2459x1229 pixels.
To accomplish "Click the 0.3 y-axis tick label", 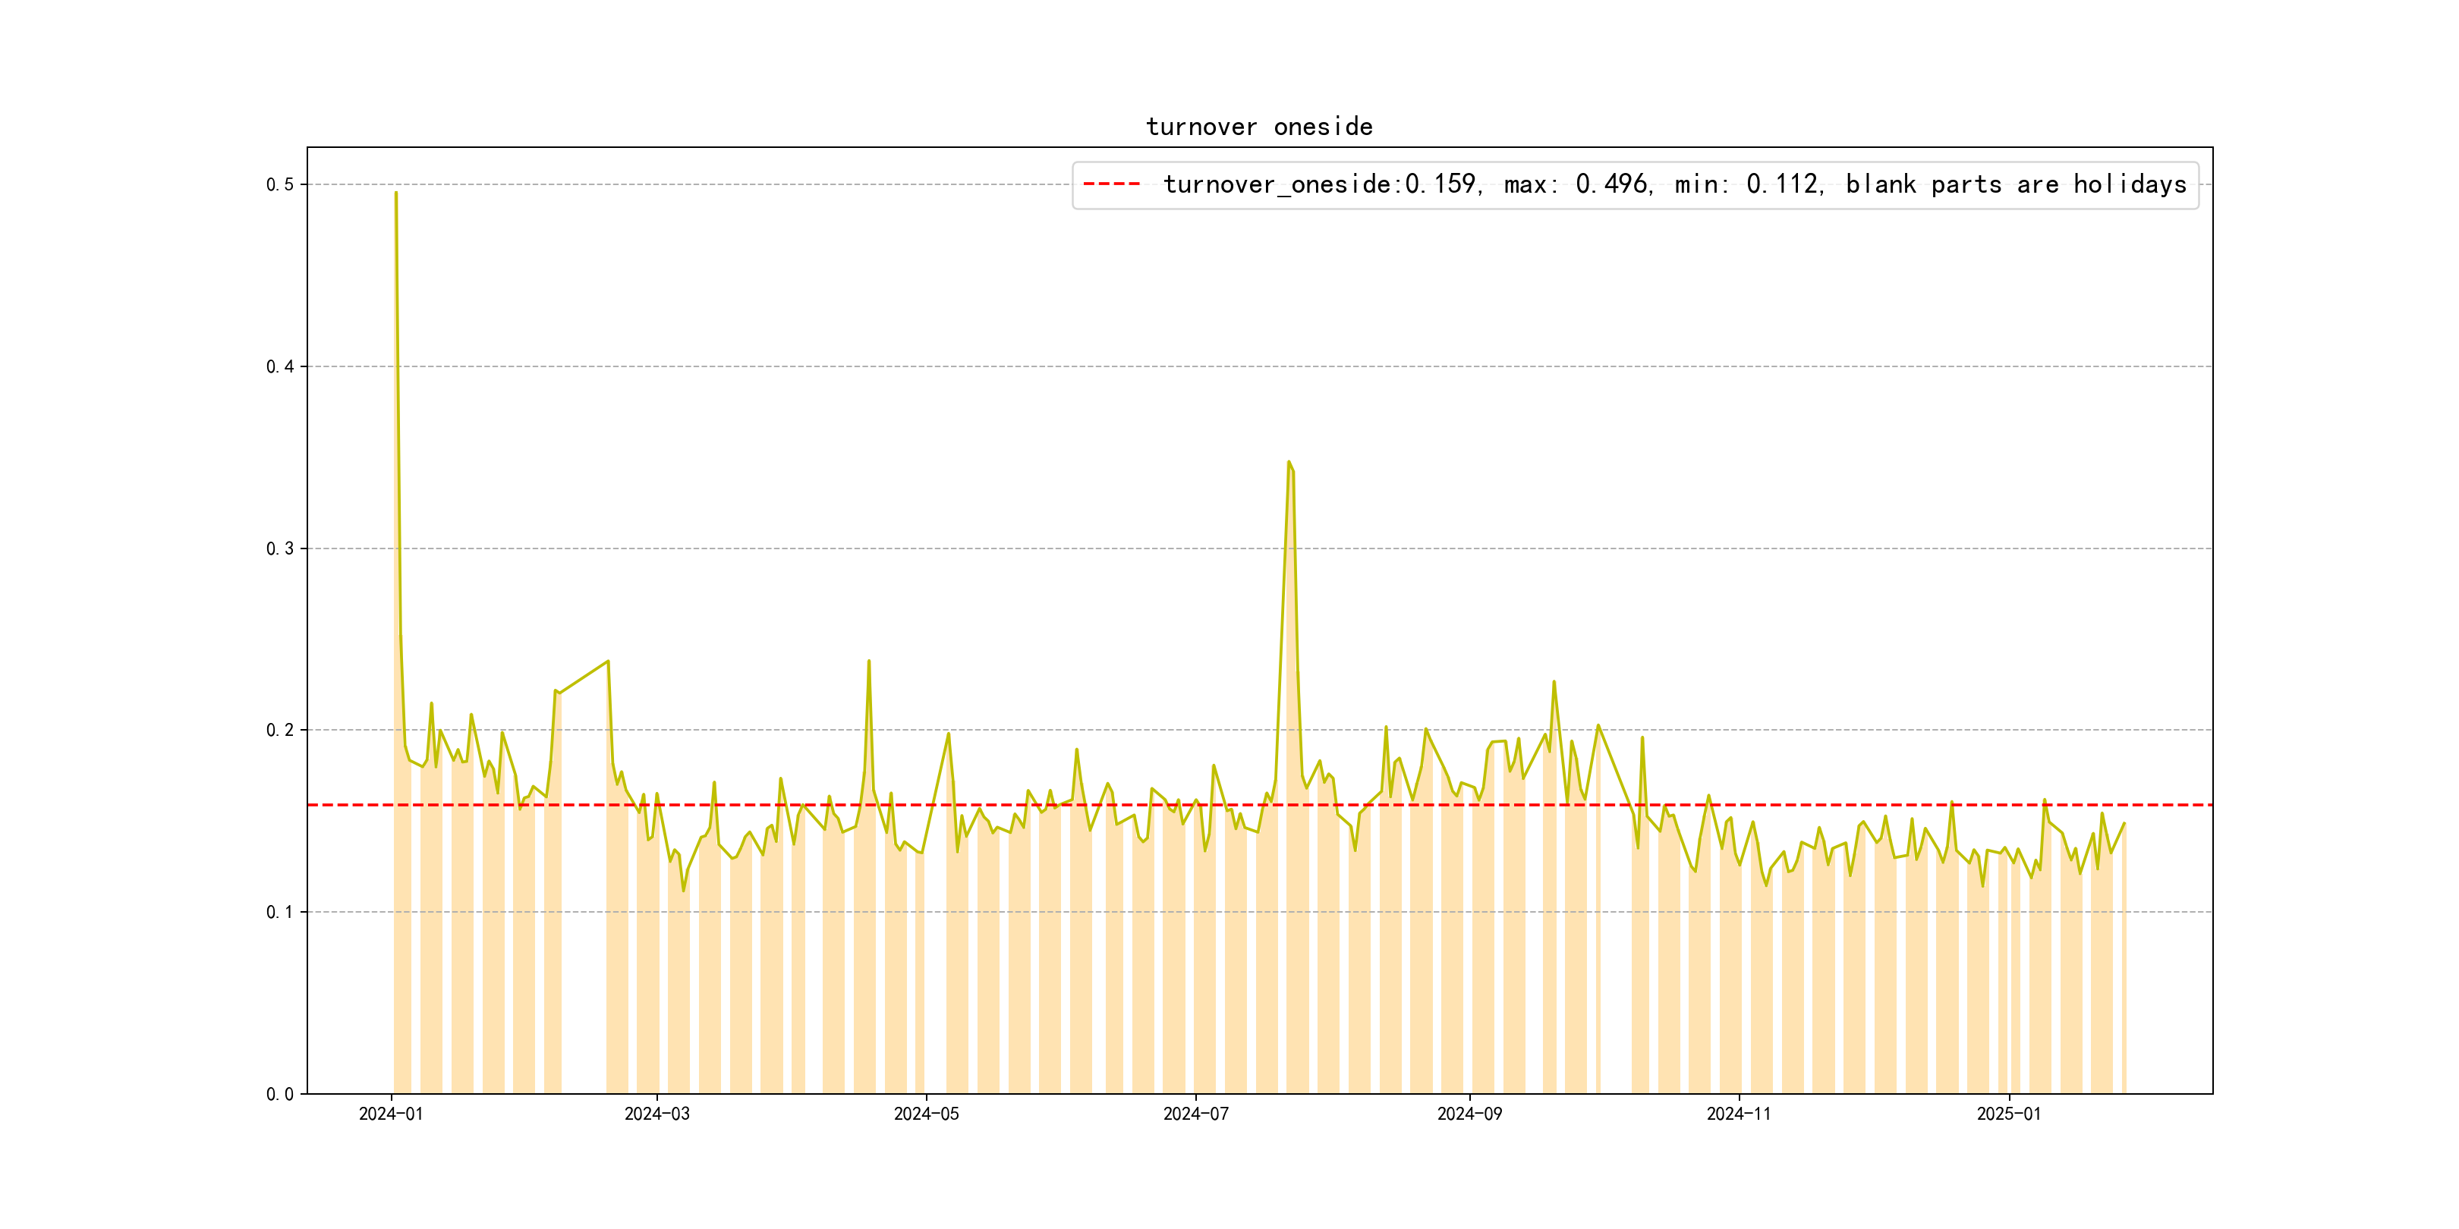I will coord(280,548).
